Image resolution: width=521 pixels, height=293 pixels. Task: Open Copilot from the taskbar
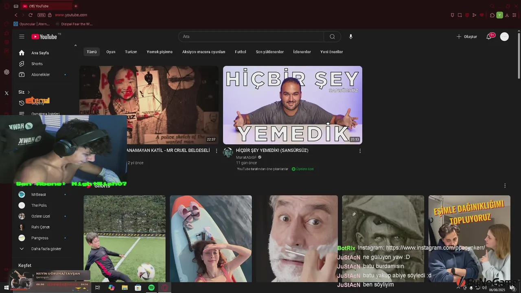pyautogui.click(x=111, y=288)
